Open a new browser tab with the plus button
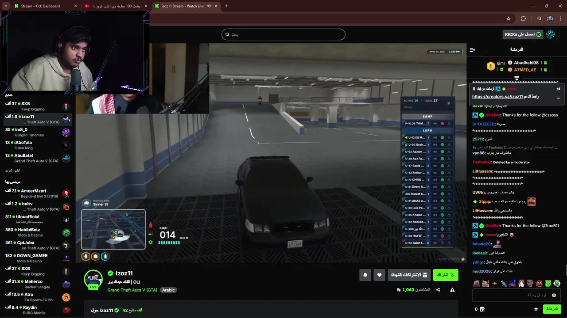Screen dimensions: 567x318 (227, 6)
